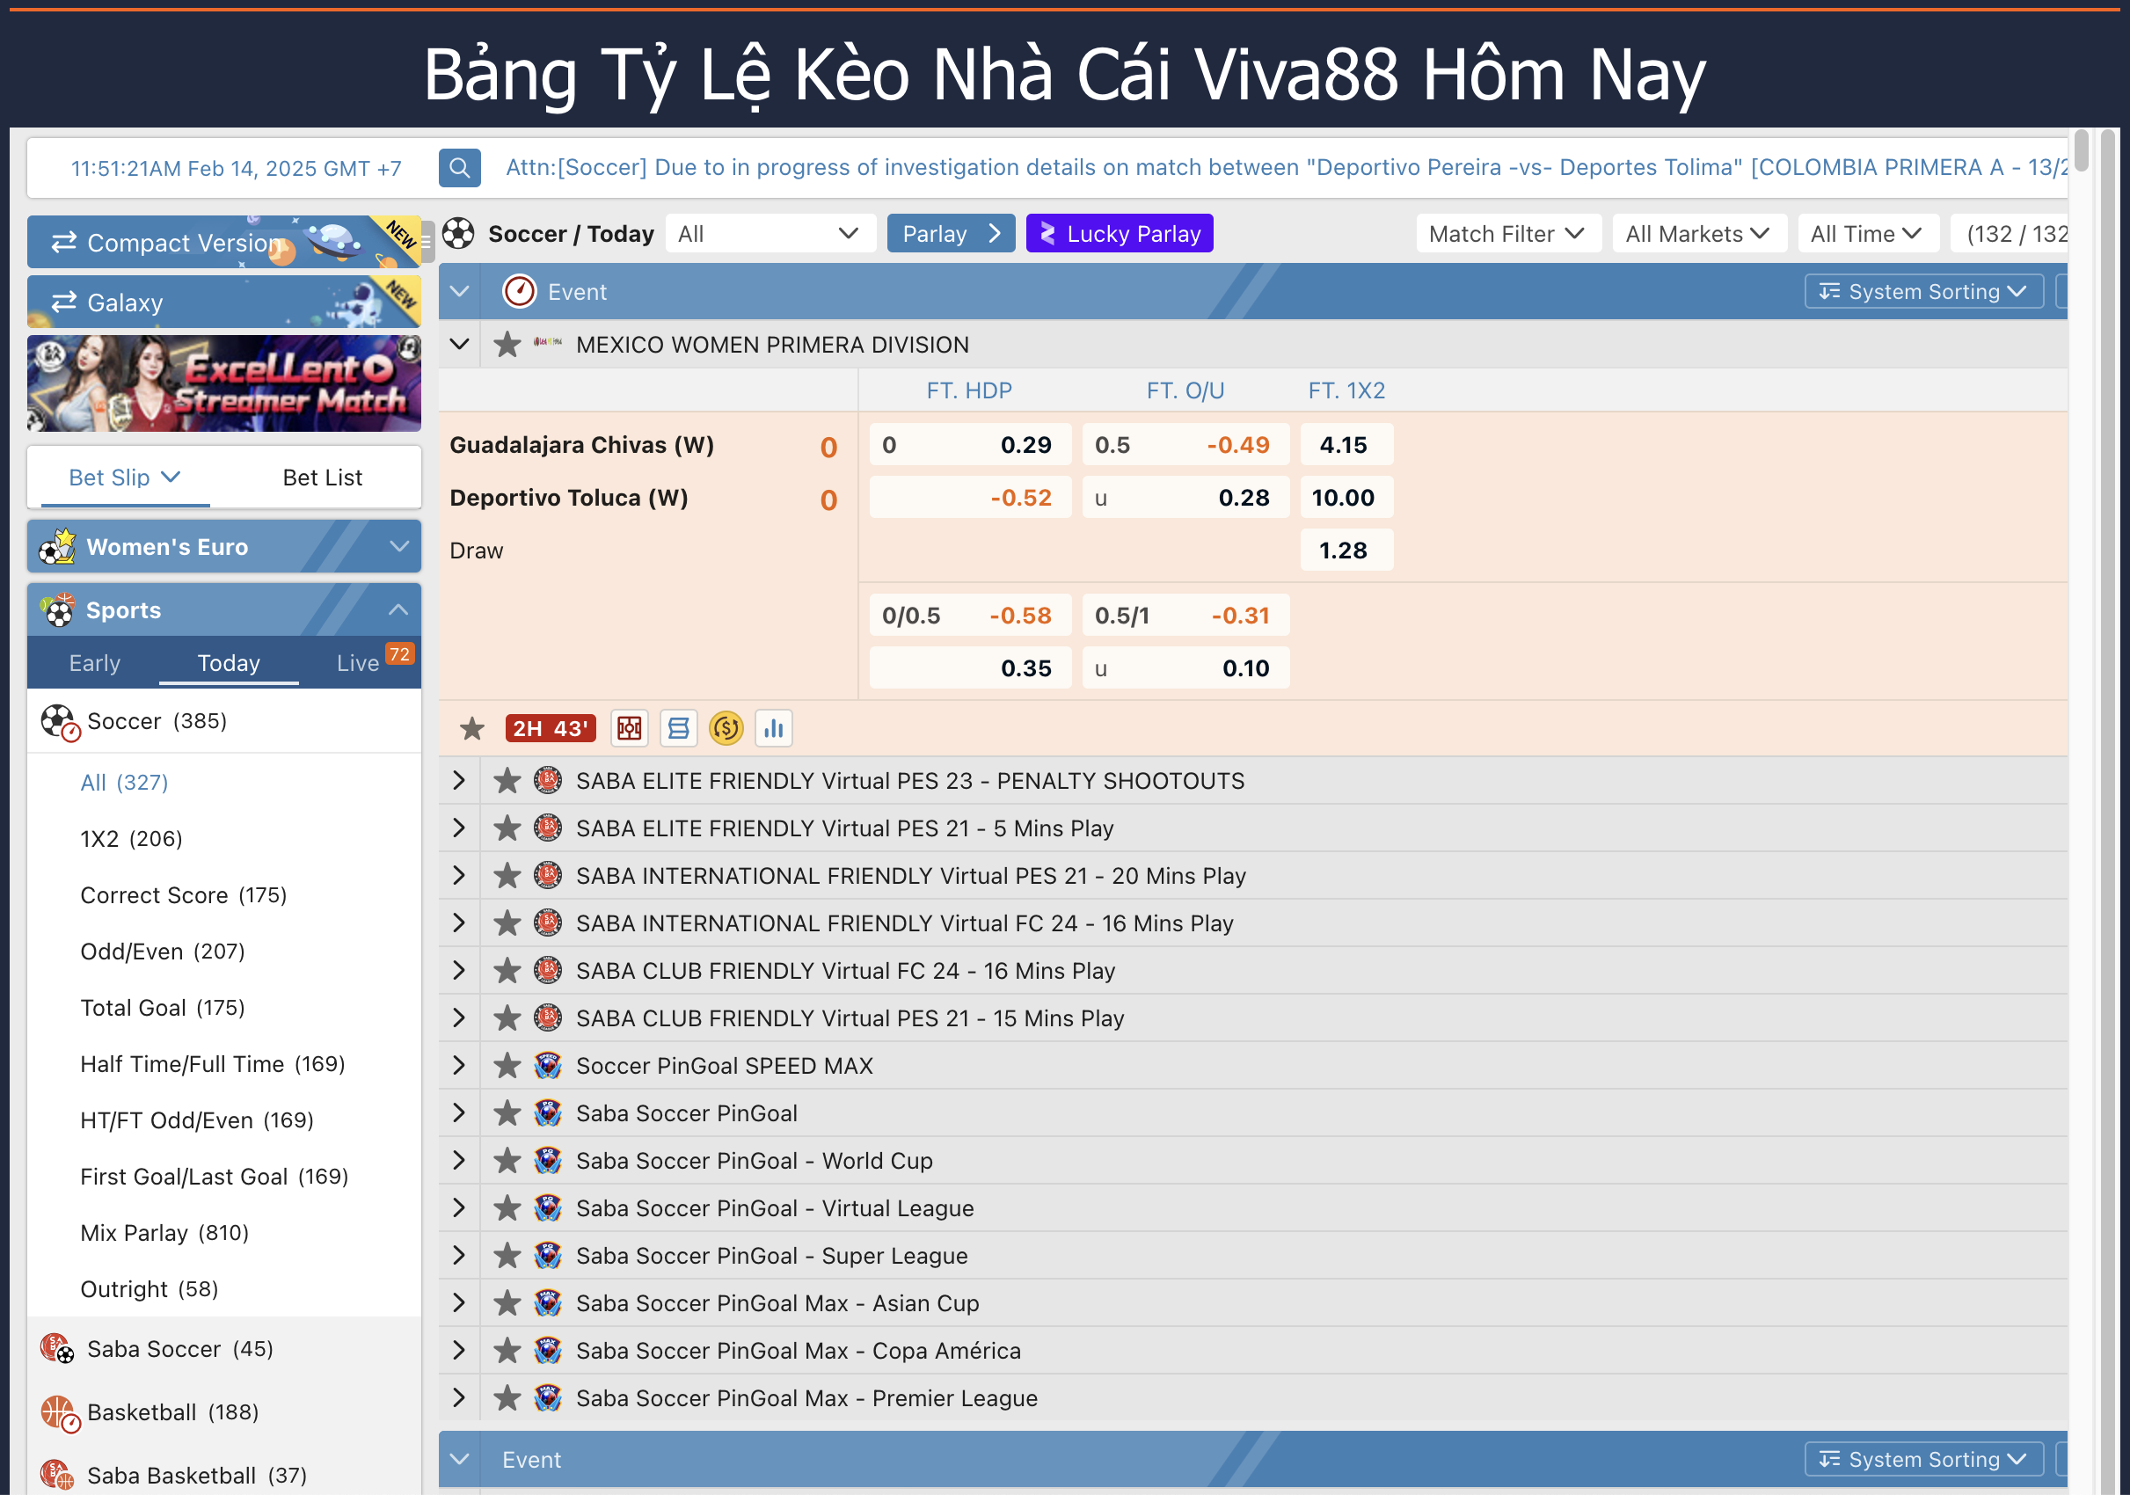Viewport: 2130px width, 1495px height.
Task: Star Saba Soccer PinGoal - Super League
Action: (x=507, y=1256)
